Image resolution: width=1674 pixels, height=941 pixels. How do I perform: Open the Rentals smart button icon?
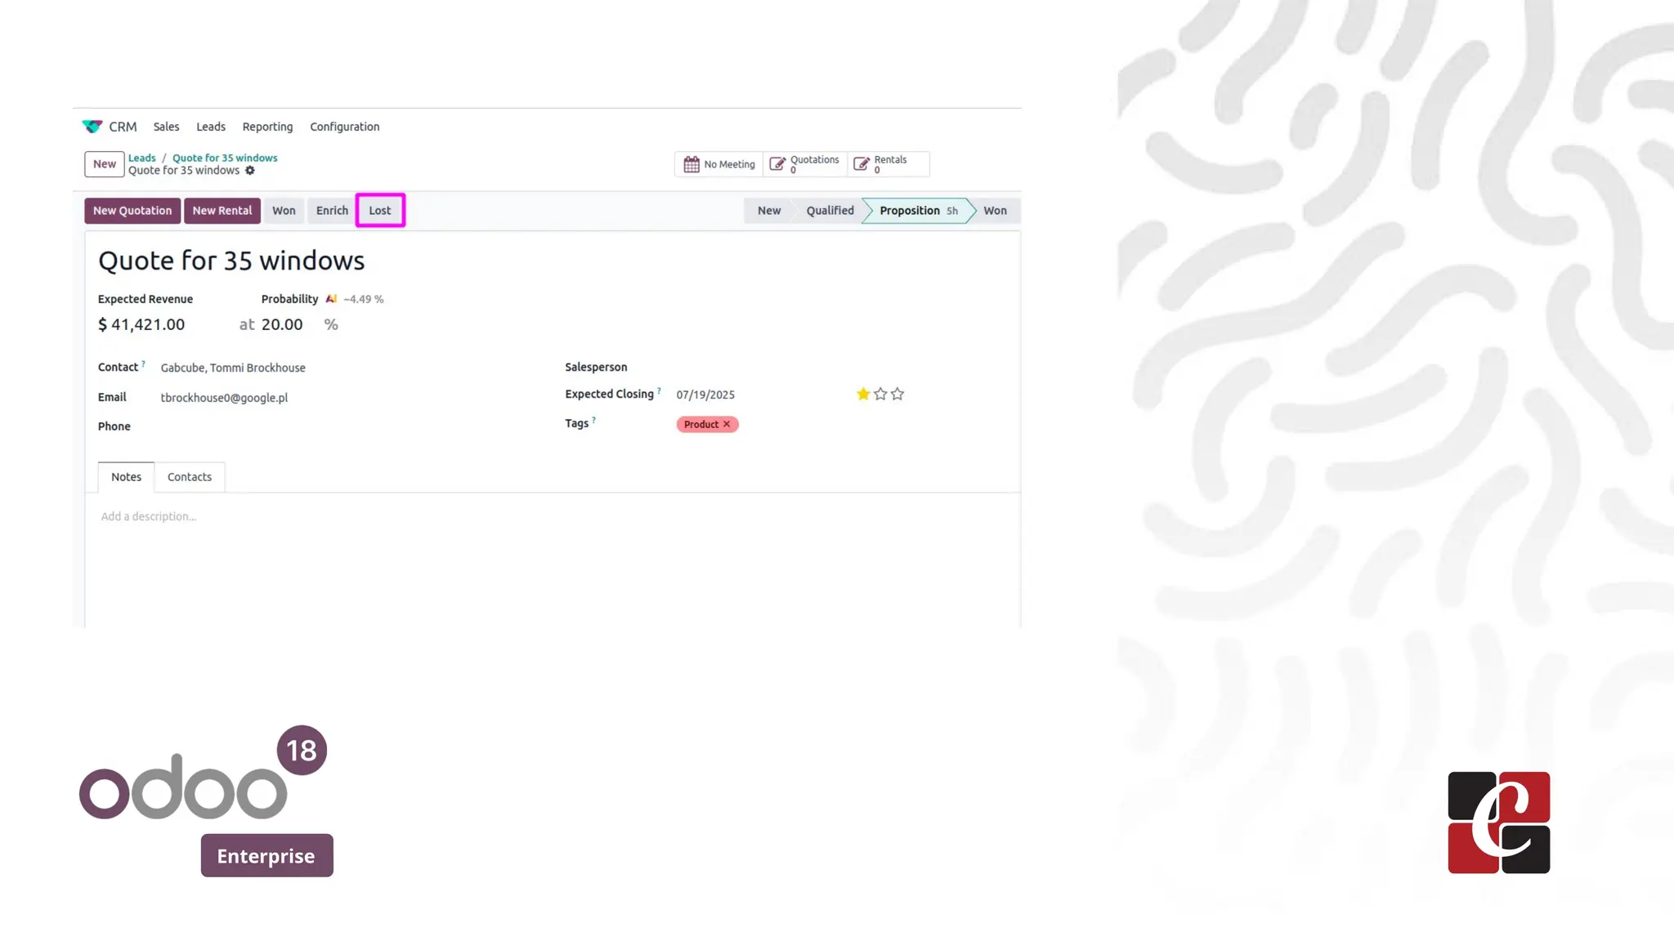tap(862, 164)
